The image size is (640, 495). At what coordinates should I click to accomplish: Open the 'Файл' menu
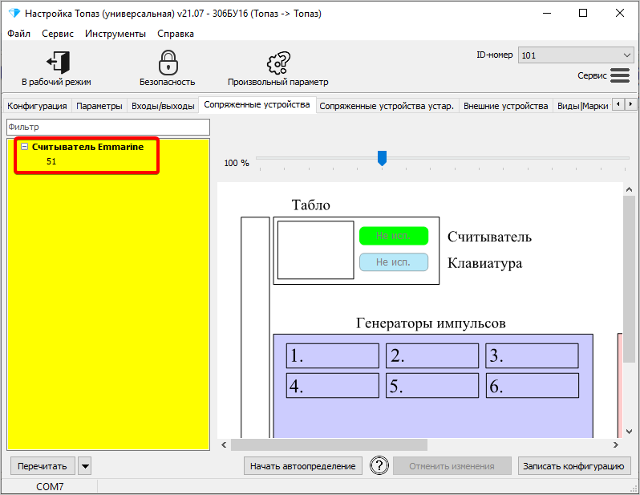pos(18,34)
